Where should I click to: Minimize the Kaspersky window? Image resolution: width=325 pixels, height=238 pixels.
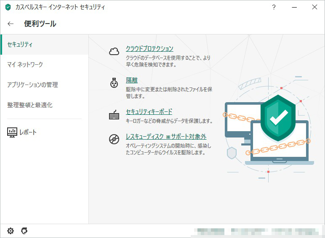(x=294, y=8)
